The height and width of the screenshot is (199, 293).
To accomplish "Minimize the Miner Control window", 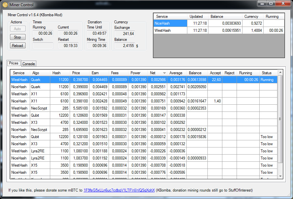I will click(x=262, y=4).
